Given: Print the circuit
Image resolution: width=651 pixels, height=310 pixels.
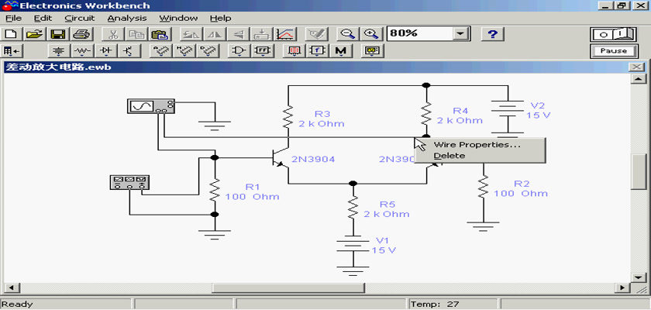Looking at the screenshot, I should click(x=81, y=33).
